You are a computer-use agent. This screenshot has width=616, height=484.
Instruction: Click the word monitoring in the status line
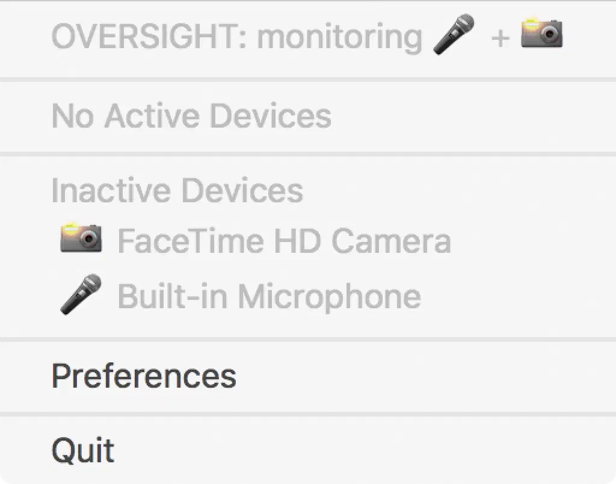(339, 37)
